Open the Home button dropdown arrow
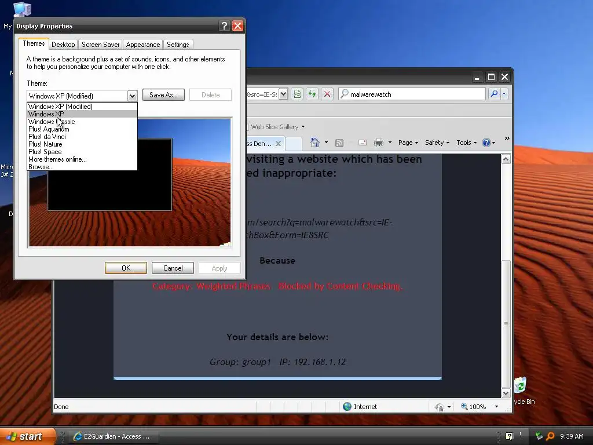The image size is (593, 445). tap(326, 143)
